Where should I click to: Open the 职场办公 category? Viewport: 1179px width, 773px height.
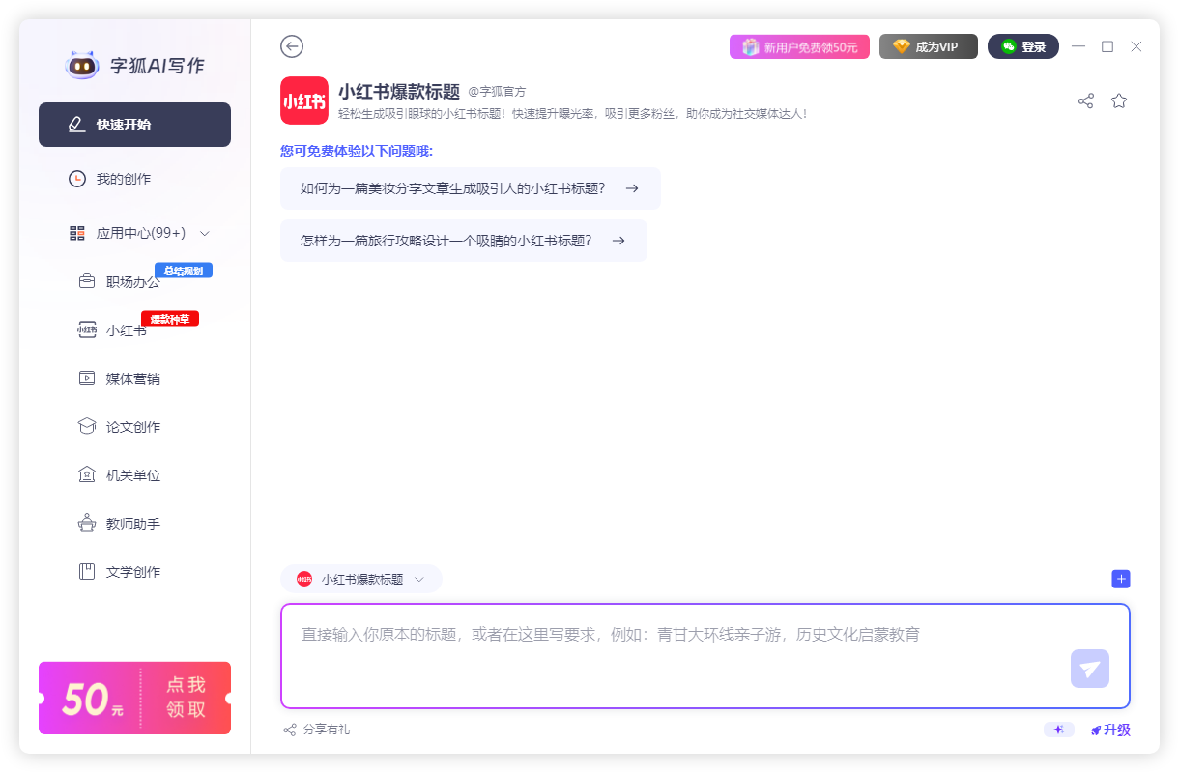[132, 282]
